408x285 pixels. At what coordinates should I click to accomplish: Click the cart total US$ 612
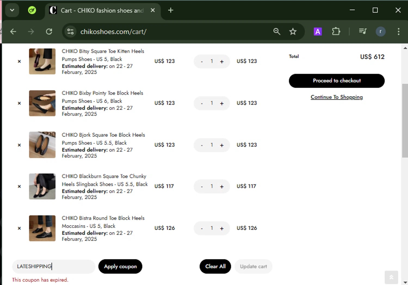[x=372, y=57]
